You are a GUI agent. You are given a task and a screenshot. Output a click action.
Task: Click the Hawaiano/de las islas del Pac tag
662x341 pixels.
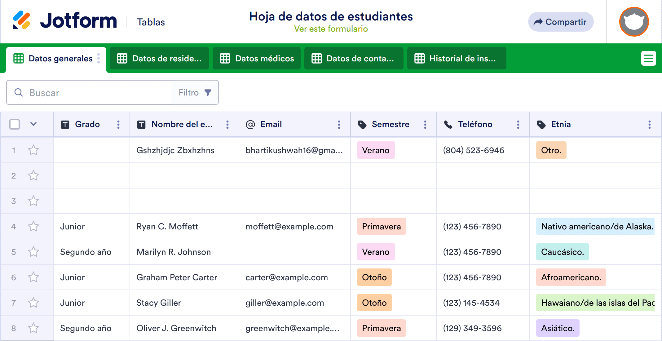pos(595,303)
